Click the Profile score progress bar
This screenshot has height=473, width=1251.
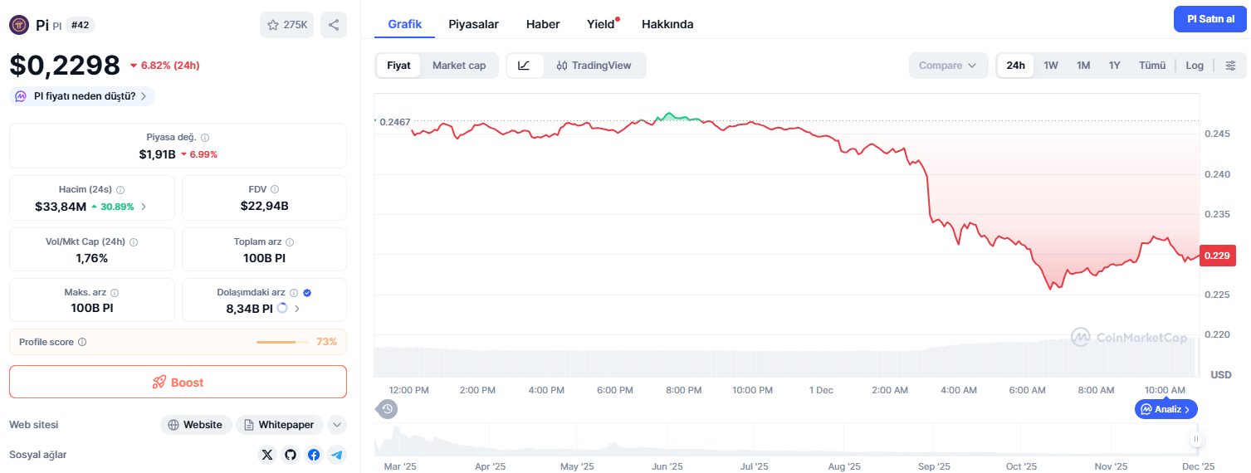[284, 342]
